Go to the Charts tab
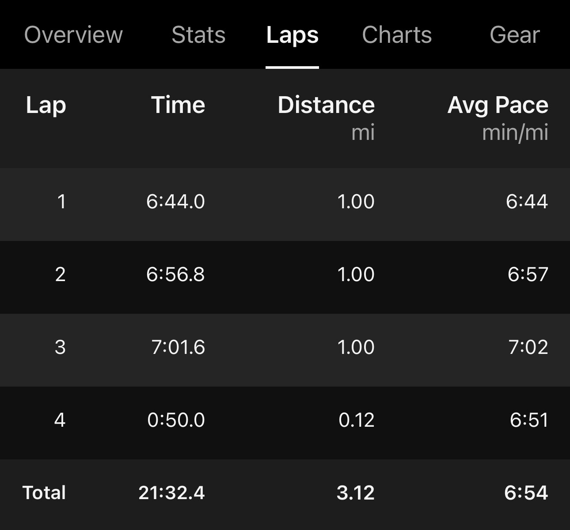 pyautogui.click(x=397, y=35)
